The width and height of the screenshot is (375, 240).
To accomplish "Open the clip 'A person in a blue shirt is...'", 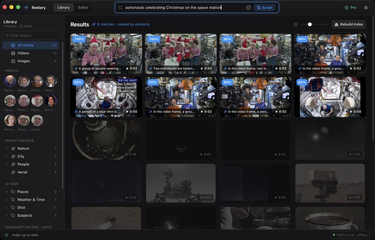I will pyautogui.click(x=106, y=97).
